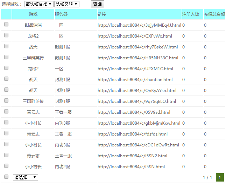Click 龙将2 in the GXFvWx row

33,36
